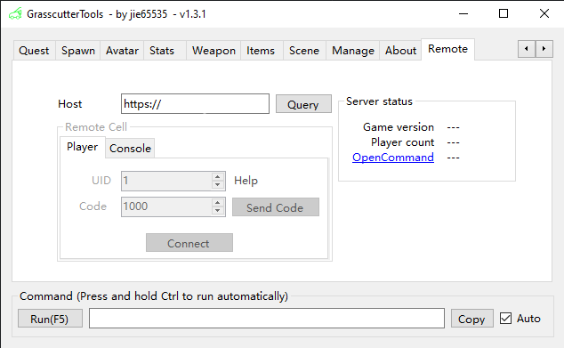Click the Run(F5) button

tap(50, 318)
